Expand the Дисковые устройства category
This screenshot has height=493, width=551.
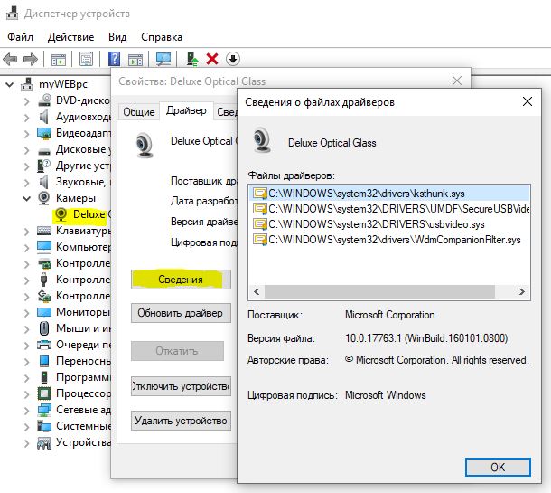click(x=26, y=150)
